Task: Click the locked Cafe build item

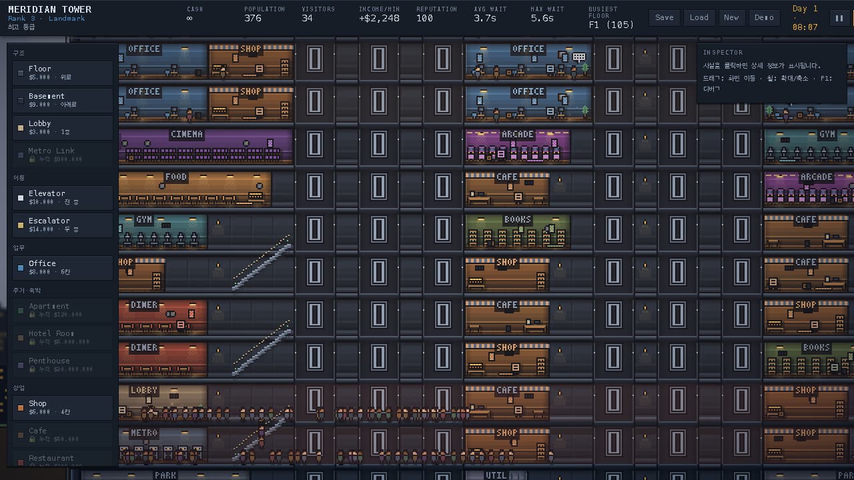Action: 63,435
